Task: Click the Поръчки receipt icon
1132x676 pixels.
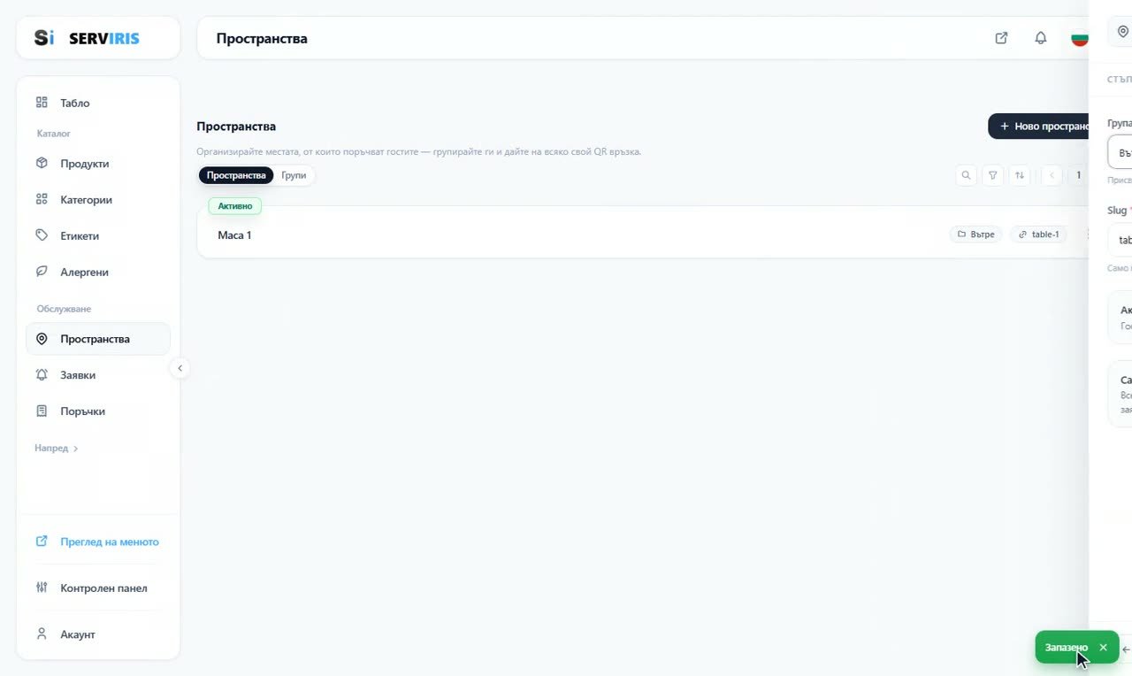Action: click(x=42, y=411)
